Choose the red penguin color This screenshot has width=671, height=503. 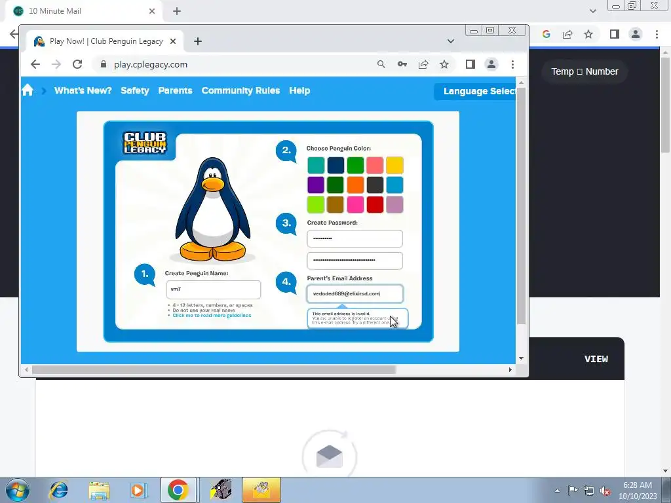[x=375, y=204]
